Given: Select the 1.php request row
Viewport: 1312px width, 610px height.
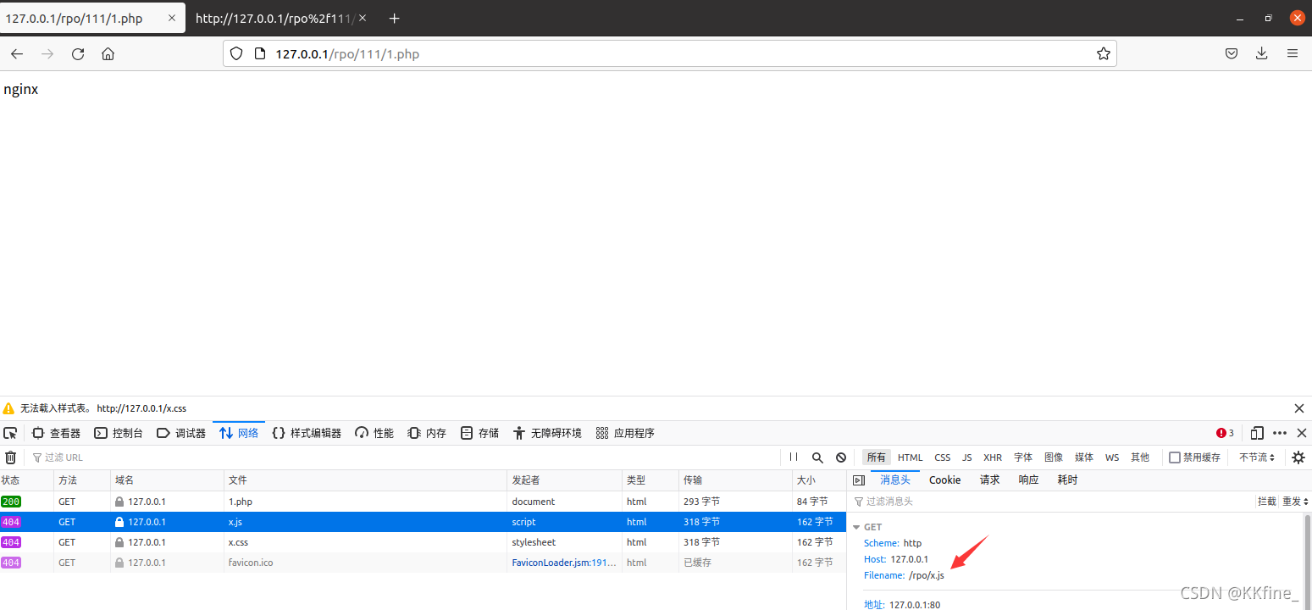Looking at the screenshot, I should click(423, 502).
